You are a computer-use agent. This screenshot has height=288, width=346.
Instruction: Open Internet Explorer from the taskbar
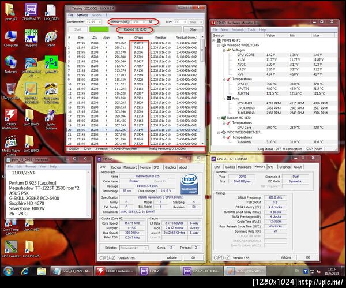25,271
